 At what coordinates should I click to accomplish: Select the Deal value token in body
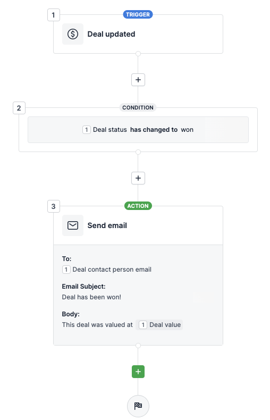click(x=159, y=325)
